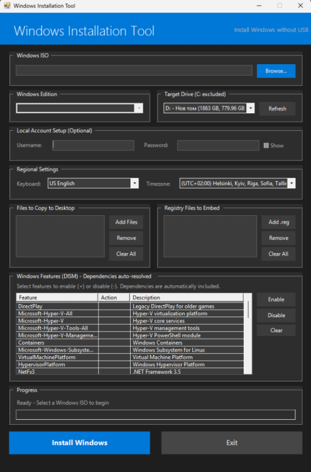
Task: Minimize the Windows Installation Tool window
Action: (x=259, y=6)
